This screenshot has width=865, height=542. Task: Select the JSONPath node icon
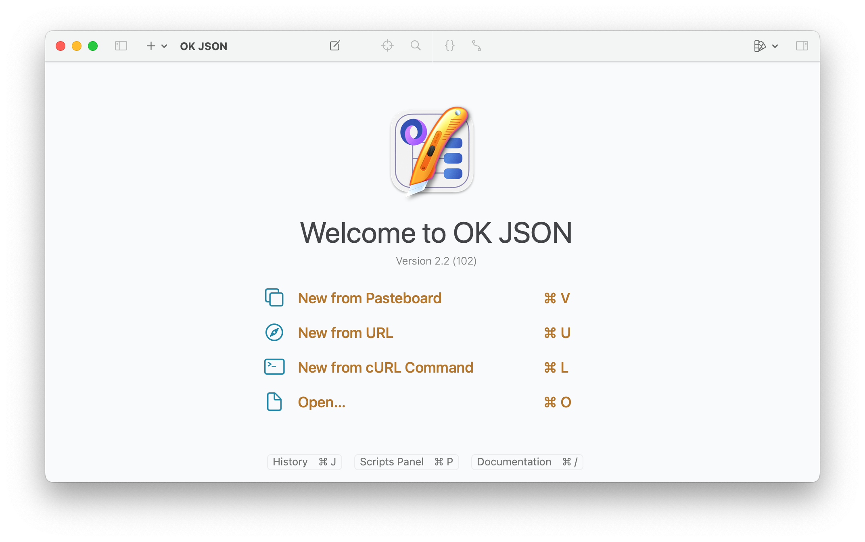(477, 46)
